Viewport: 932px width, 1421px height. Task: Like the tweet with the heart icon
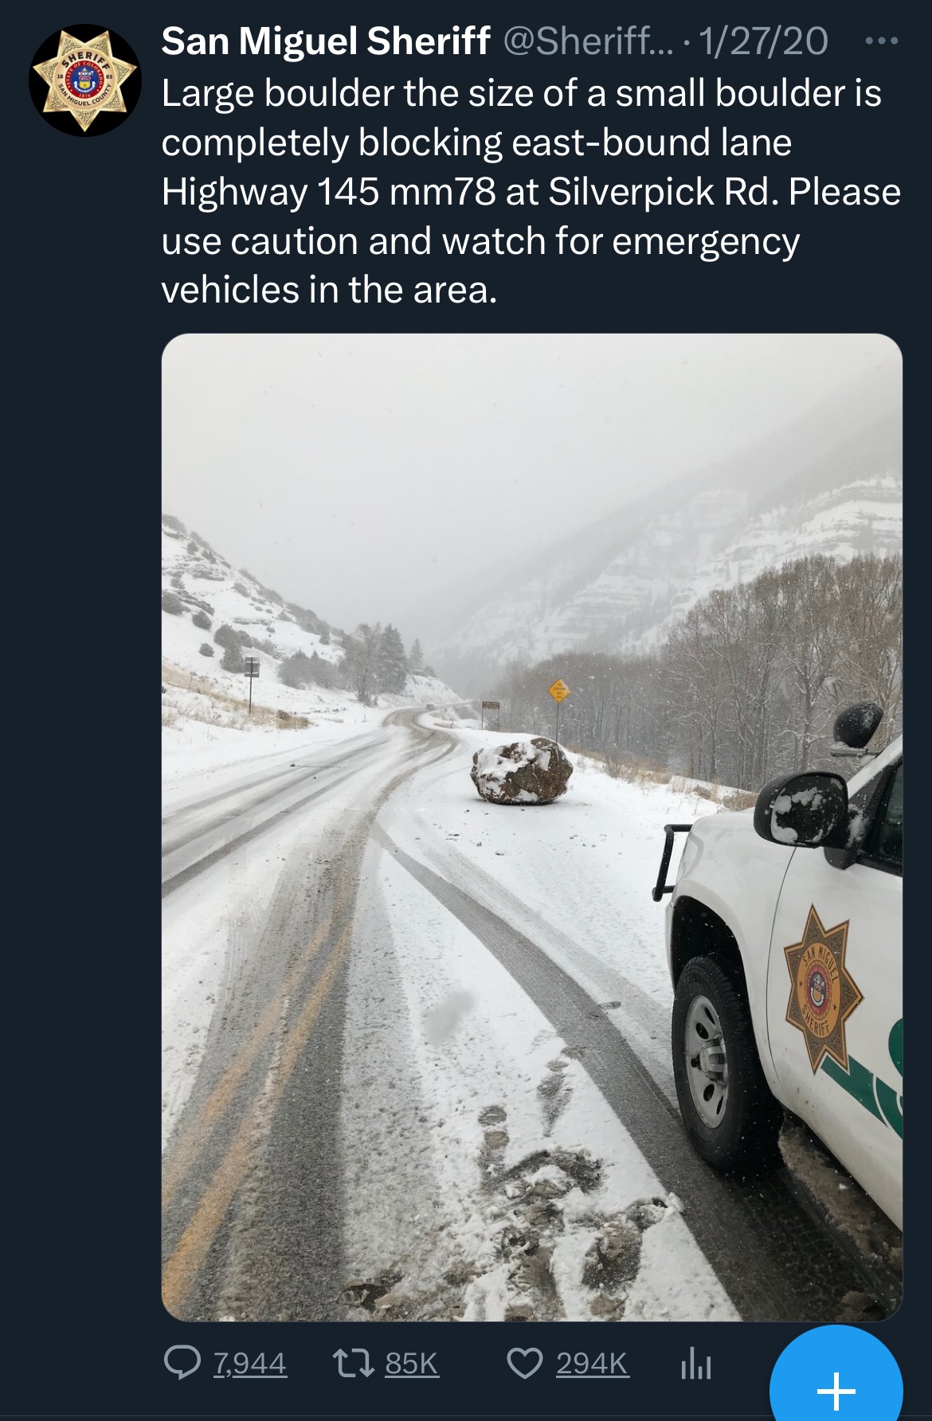(525, 1363)
